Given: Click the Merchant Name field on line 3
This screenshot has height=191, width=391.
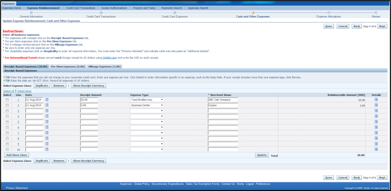Looking at the screenshot, I should point(229,111).
